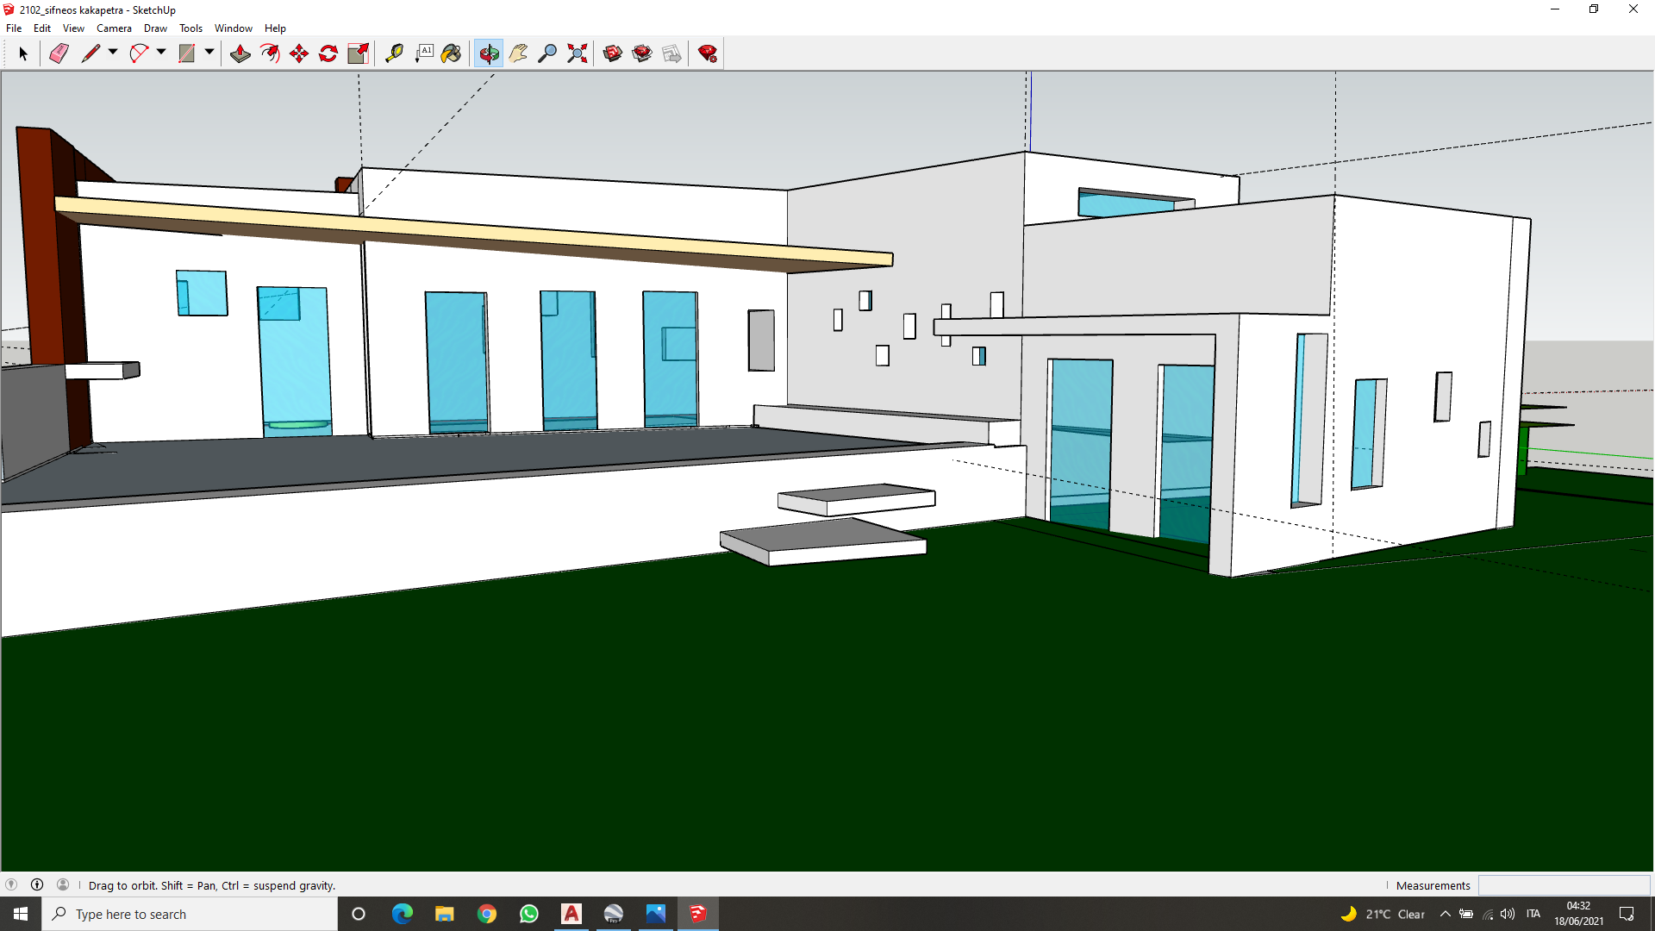Select the Paint Bucket tool
This screenshot has width=1655, height=931.
pos(451,53)
